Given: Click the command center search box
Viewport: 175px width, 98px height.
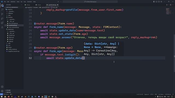Looking at the screenshot, I should tap(90, 2).
